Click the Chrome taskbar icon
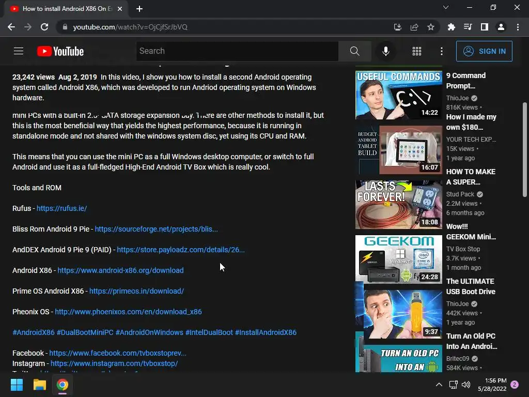529x397 pixels. pyautogui.click(x=63, y=385)
